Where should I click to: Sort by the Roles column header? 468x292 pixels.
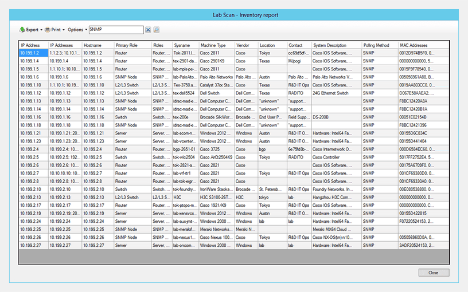[x=162, y=45]
